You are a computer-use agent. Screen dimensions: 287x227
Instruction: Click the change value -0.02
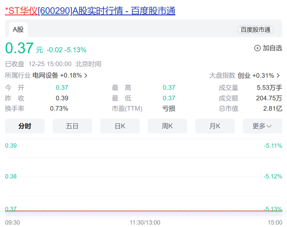(x=55, y=50)
